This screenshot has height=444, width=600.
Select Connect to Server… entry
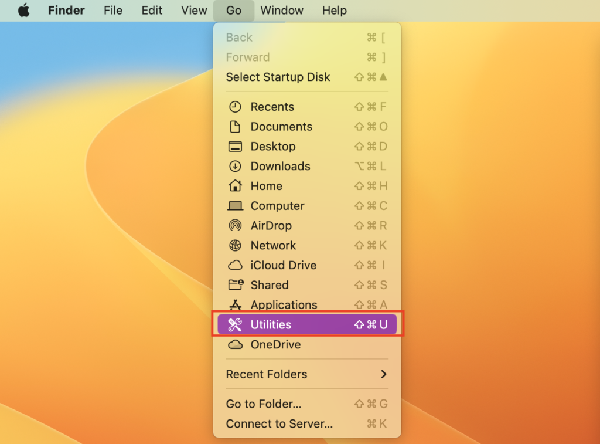click(x=279, y=423)
